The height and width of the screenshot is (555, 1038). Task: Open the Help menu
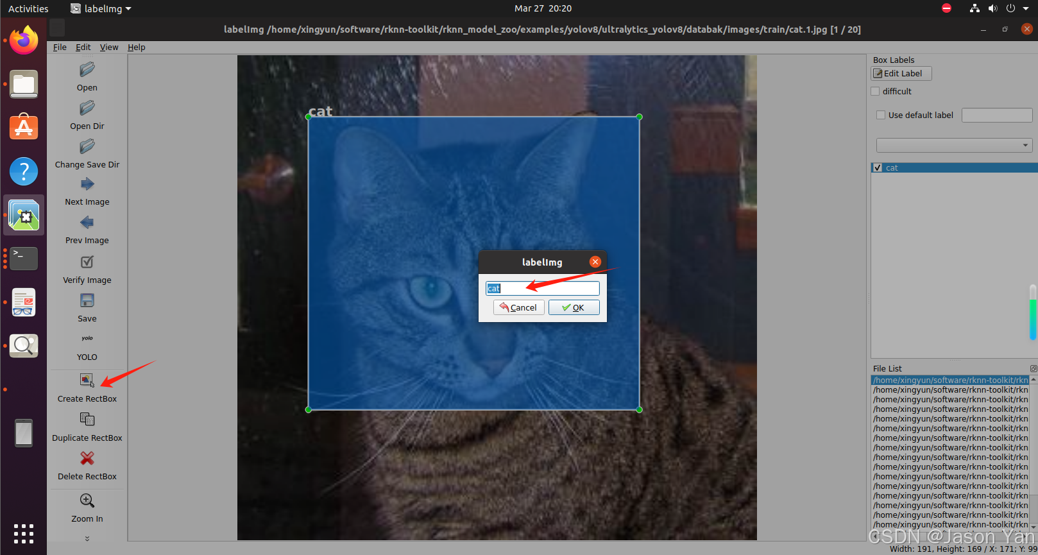(136, 47)
